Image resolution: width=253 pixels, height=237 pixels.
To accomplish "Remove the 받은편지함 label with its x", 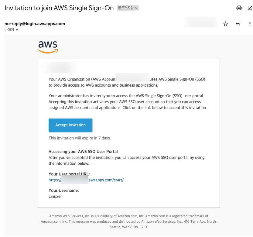I will click(x=136, y=8).
